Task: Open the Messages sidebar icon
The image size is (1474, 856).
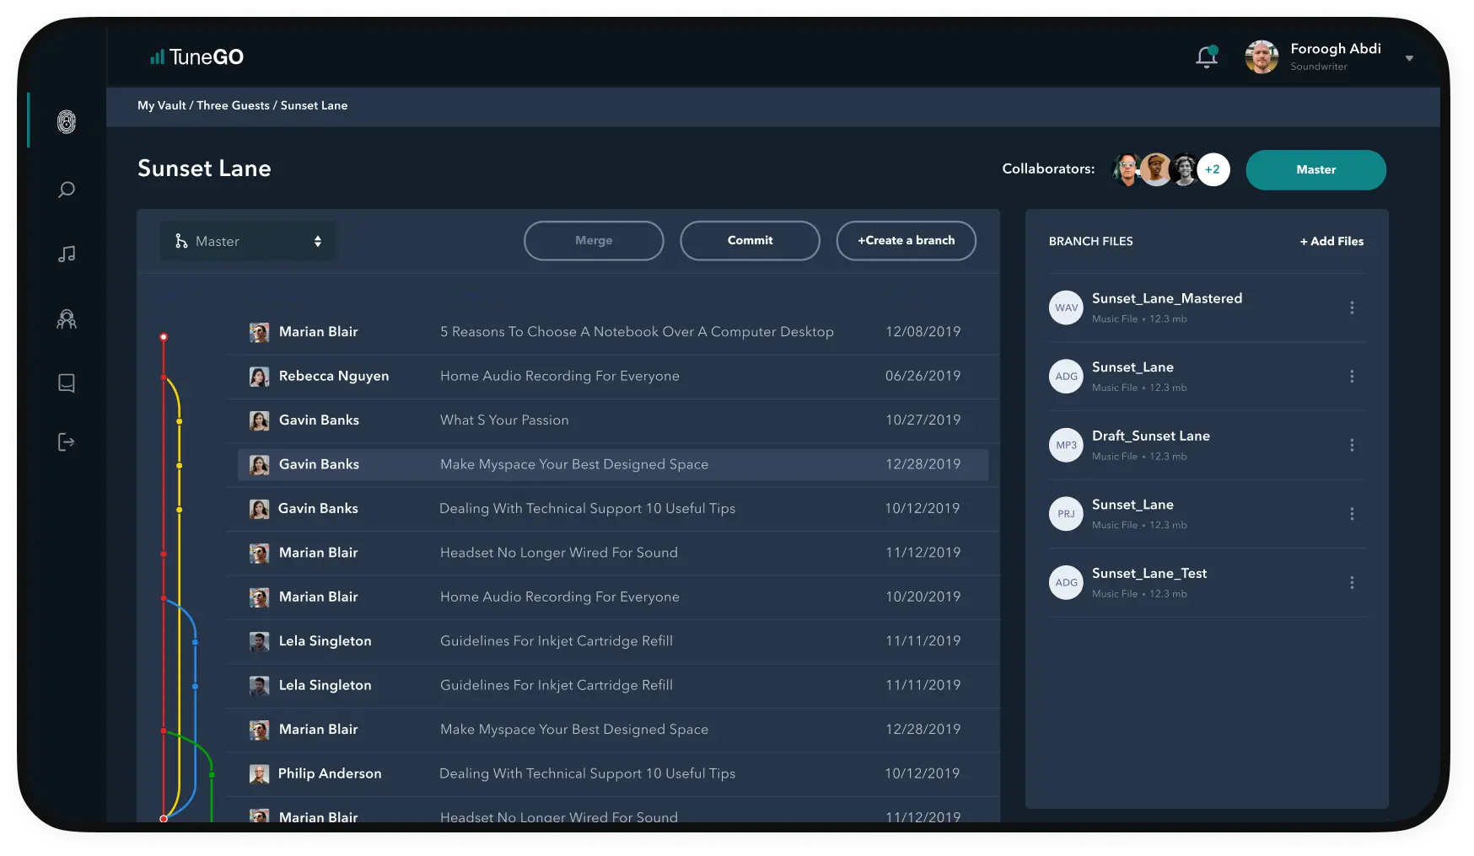Action: coord(66,383)
